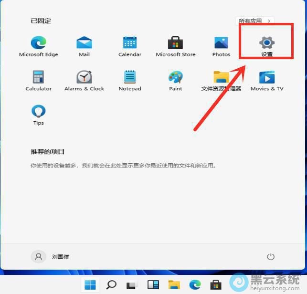
Task: Launch the Mail app
Action: point(84,43)
